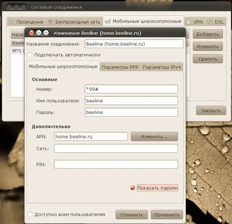Click the Пароль input field
Viewport: 232px width, 224px height.
[131, 112]
